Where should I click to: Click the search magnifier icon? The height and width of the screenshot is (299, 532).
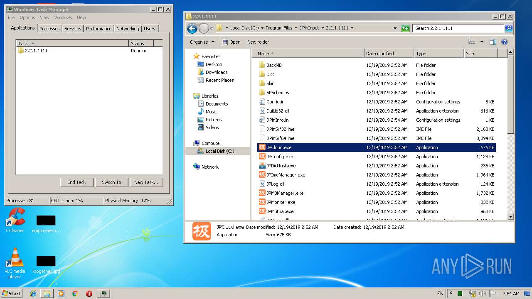click(508, 28)
